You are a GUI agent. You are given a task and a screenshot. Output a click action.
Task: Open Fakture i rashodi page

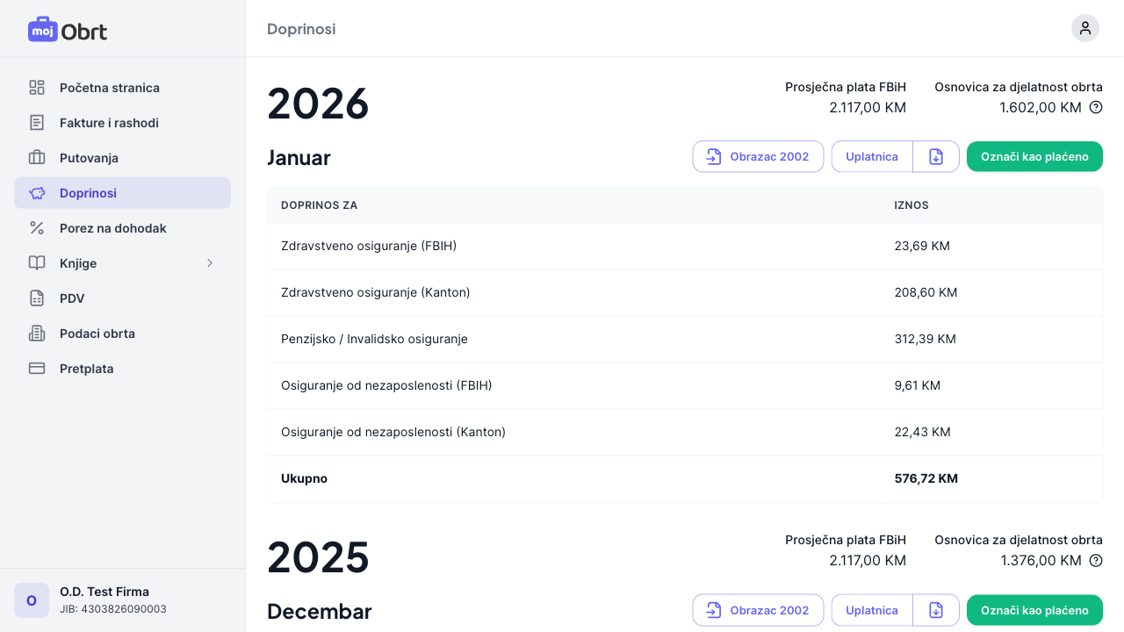pos(109,123)
